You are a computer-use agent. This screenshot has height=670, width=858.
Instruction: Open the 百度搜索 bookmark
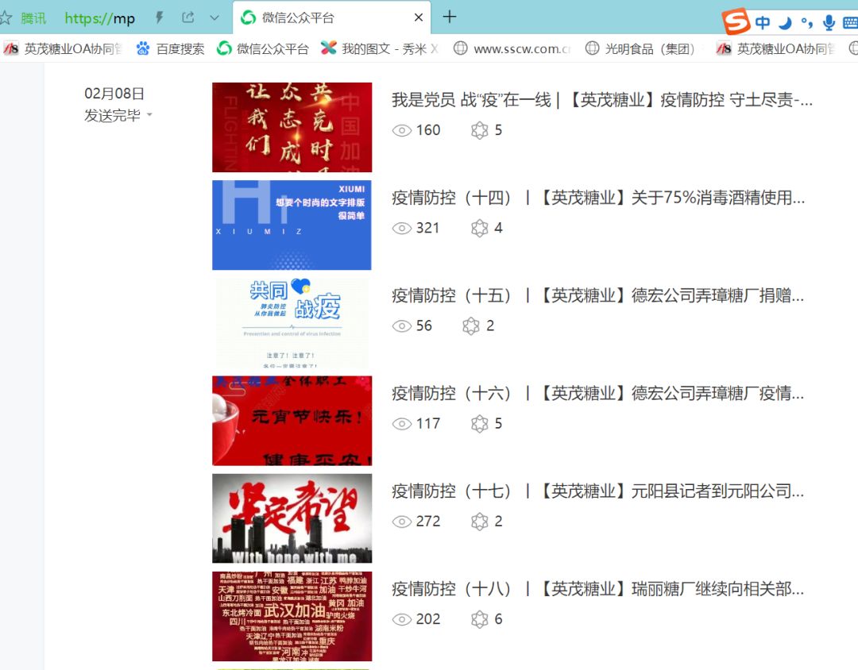point(170,48)
